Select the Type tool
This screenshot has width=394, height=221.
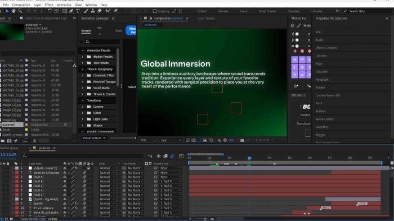[78, 11]
